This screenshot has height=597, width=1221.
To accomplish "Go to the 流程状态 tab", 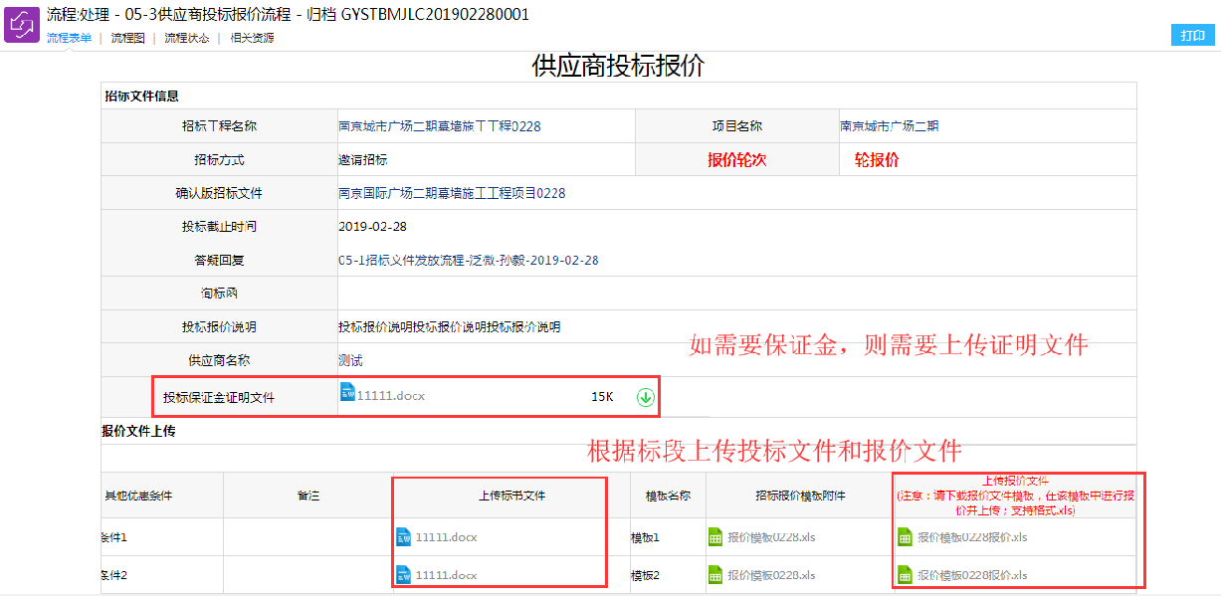I will pyautogui.click(x=186, y=38).
